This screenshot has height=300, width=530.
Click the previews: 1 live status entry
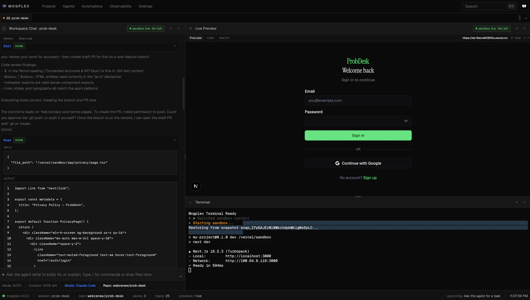pyautogui.click(x=190, y=296)
